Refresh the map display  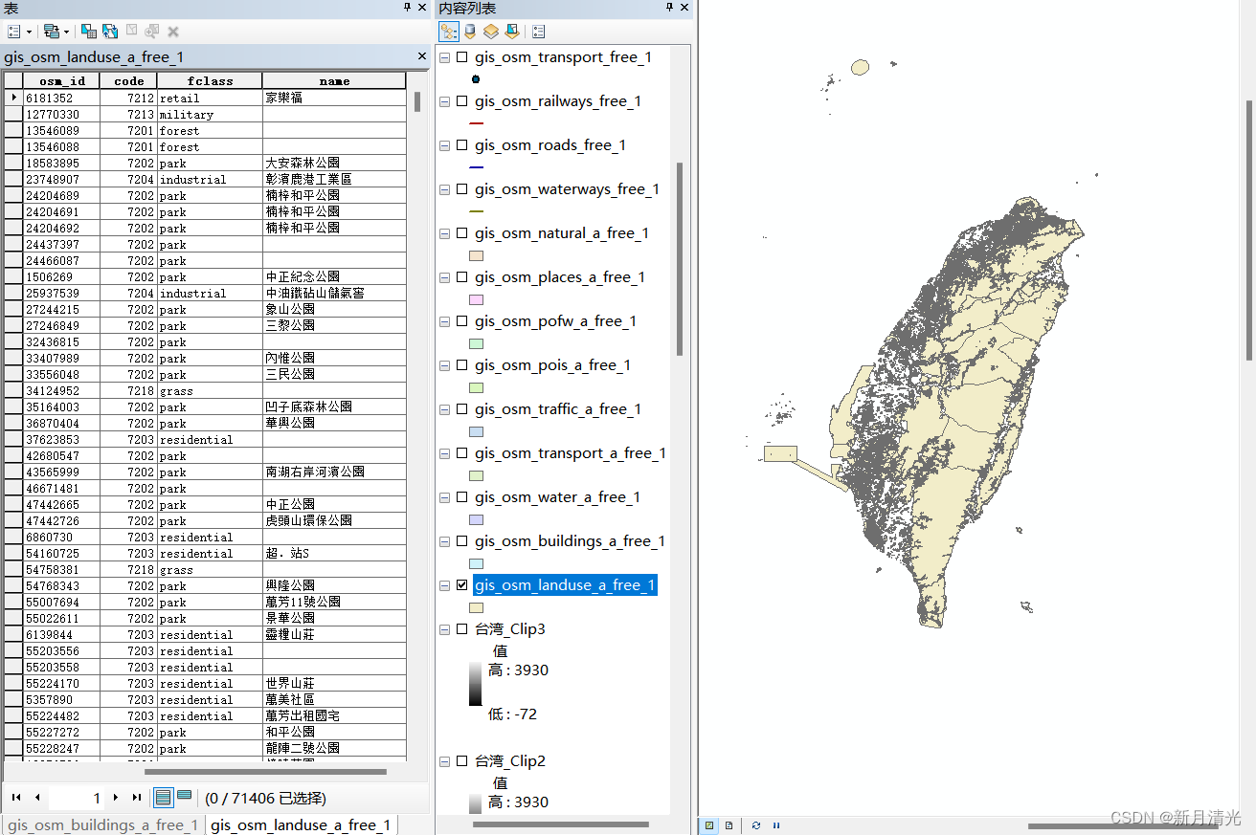click(x=756, y=824)
